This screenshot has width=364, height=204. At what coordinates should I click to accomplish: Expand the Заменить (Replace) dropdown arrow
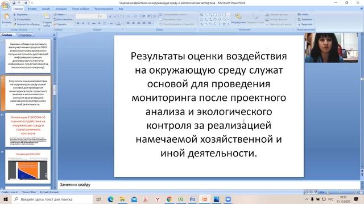(313, 19)
